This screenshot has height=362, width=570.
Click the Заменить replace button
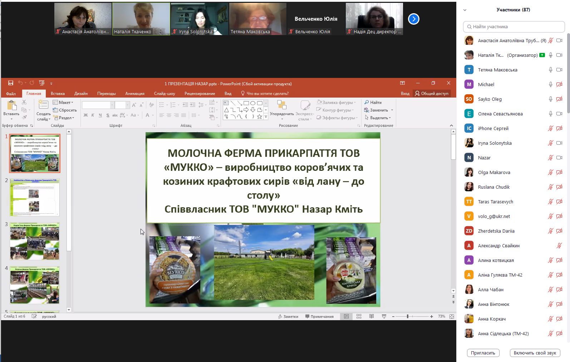tap(379, 110)
